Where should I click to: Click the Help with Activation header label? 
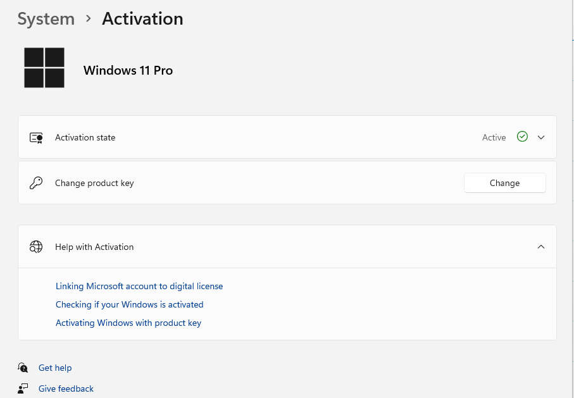coord(94,247)
